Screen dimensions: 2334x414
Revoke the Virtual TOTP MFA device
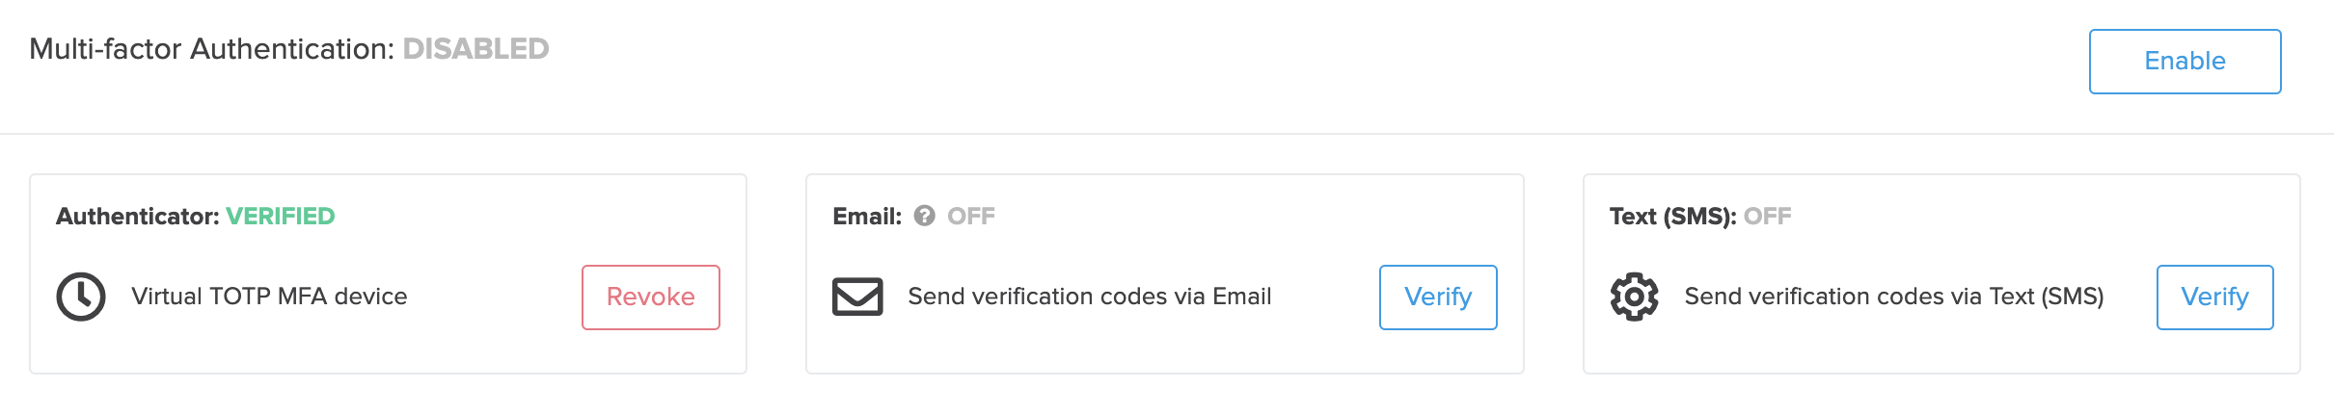point(651,298)
